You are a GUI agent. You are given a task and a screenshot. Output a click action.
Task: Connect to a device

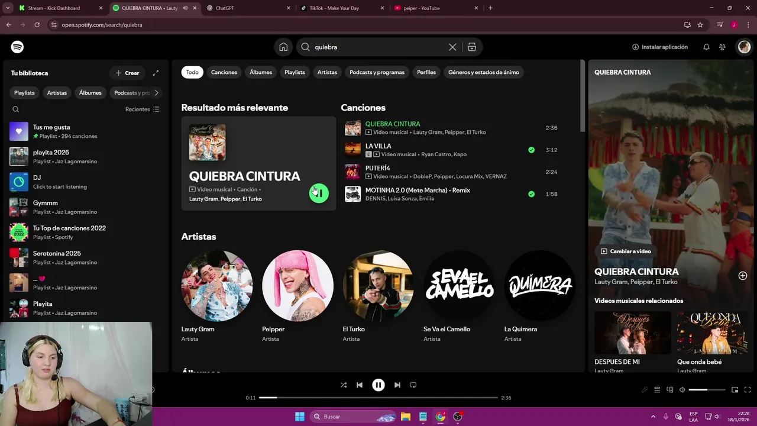tap(670, 390)
